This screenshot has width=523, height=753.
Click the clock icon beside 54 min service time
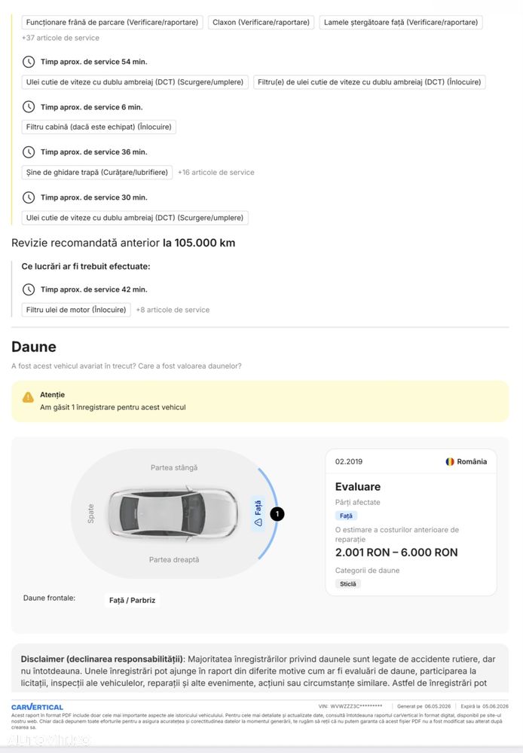point(29,62)
